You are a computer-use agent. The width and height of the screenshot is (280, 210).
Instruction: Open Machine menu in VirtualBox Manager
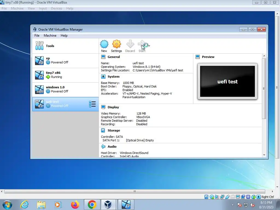point(50,36)
